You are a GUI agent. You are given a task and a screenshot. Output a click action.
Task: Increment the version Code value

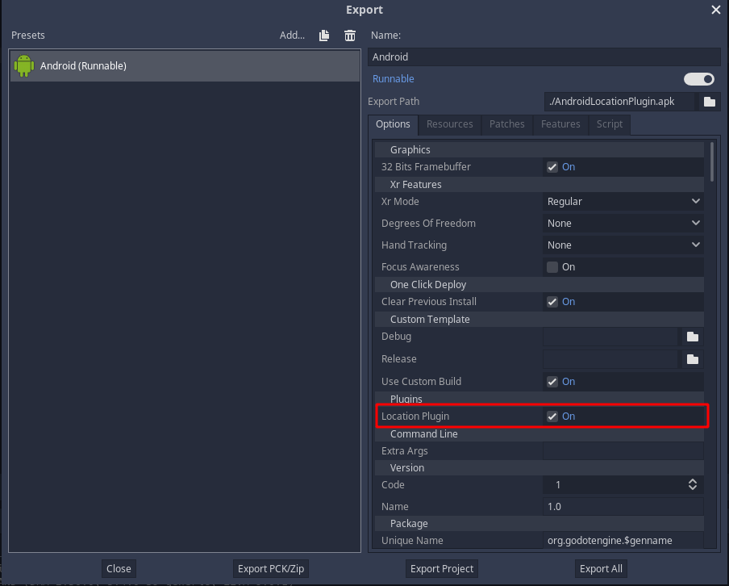[692, 481]
